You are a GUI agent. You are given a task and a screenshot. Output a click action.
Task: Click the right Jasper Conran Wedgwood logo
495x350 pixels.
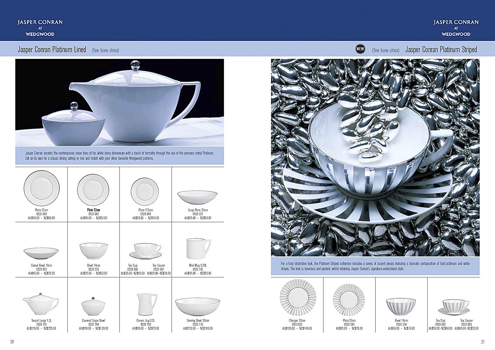456,28
